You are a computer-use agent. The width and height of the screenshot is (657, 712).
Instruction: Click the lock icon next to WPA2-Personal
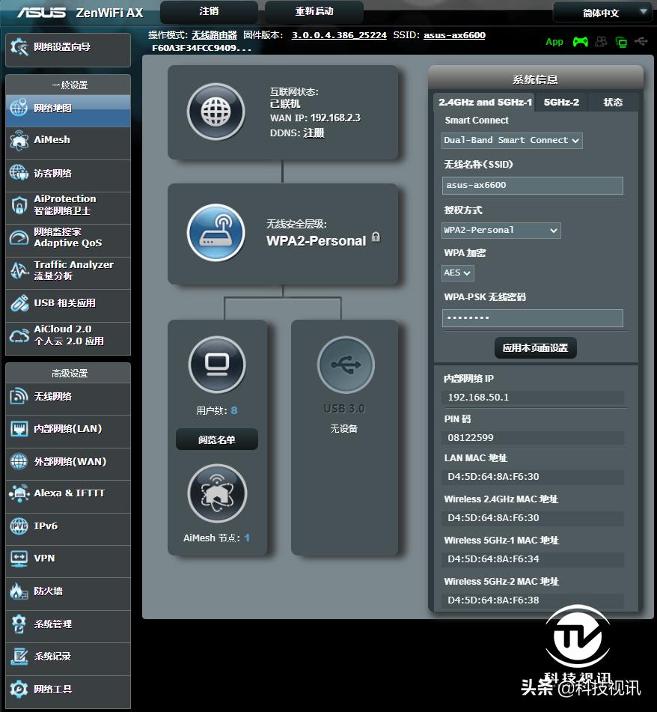pyautogui.click(x=376, y=237)
